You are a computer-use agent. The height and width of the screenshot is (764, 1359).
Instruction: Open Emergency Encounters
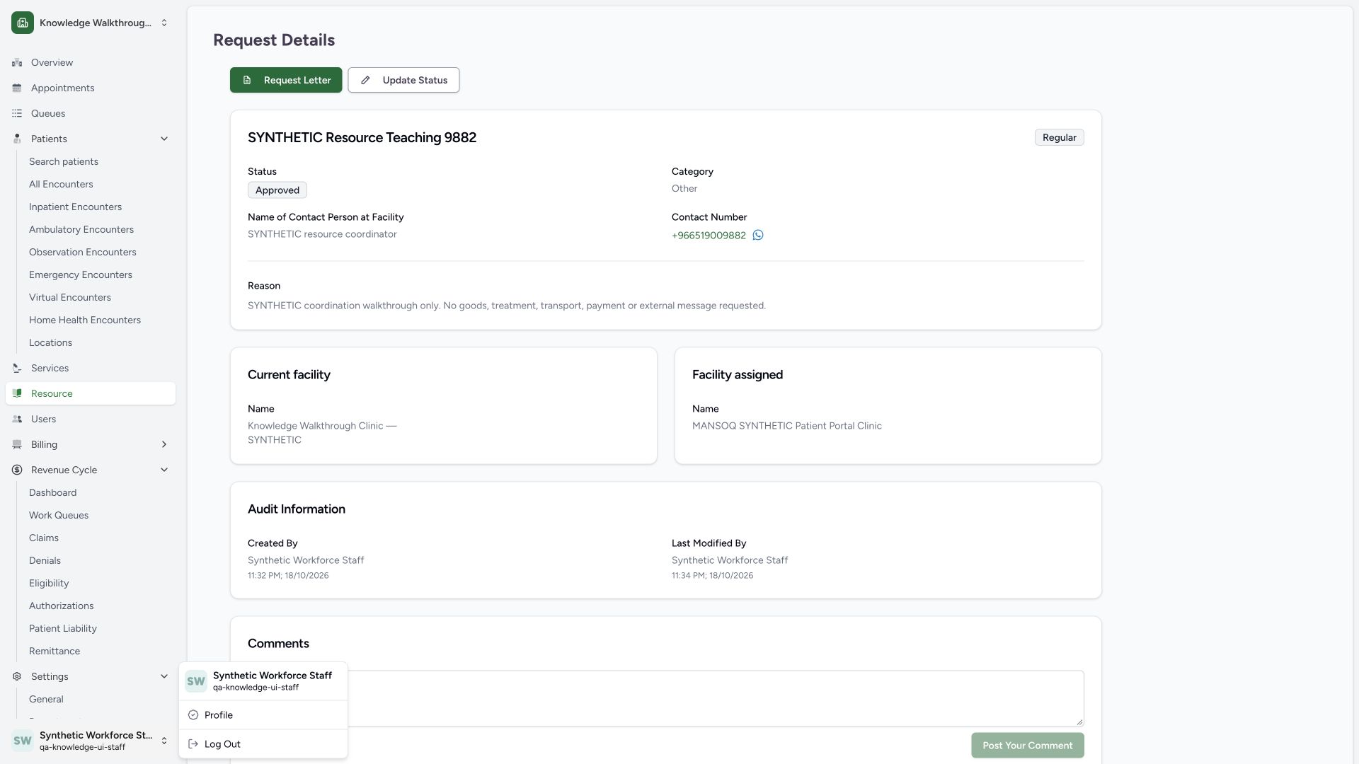coord(81,275)
